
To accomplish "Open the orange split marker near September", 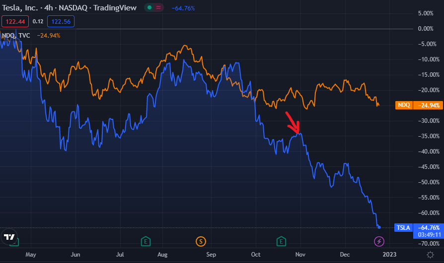I will coord(201,242).
